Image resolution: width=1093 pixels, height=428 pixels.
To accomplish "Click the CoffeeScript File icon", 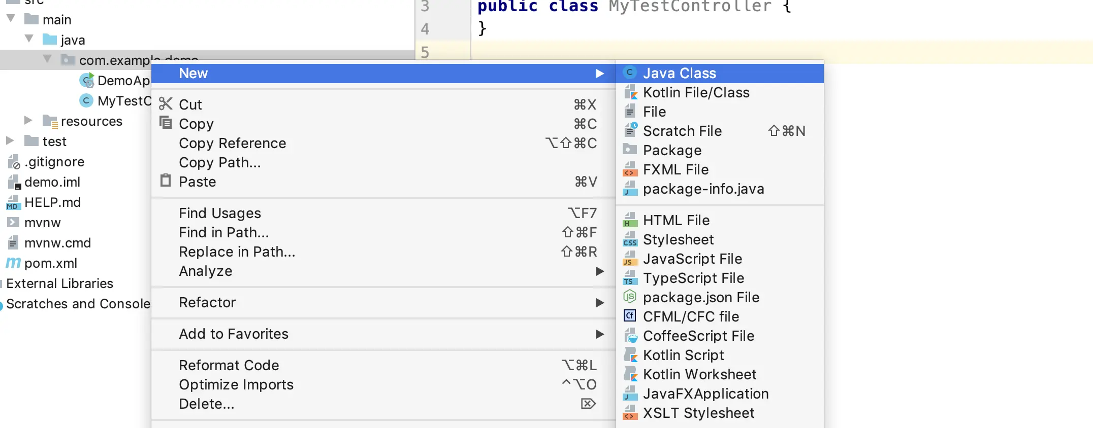I will (630, 336).
